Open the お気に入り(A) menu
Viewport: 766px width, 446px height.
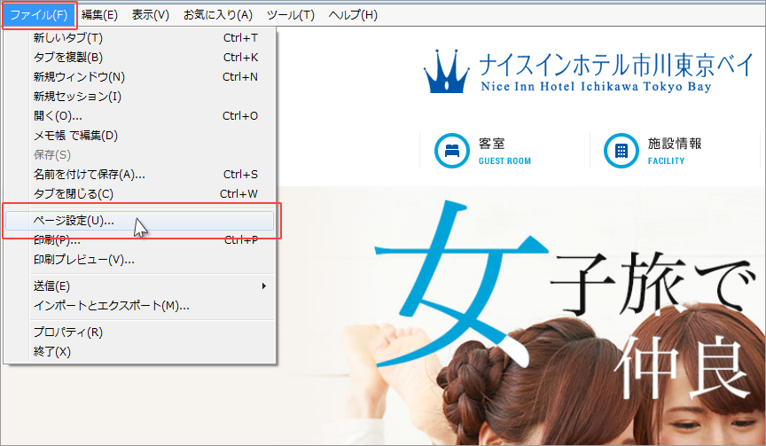click(218, 15)
